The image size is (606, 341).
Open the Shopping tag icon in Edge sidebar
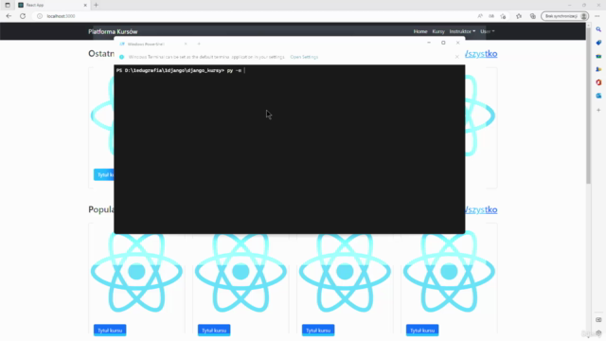pos(598,43)
